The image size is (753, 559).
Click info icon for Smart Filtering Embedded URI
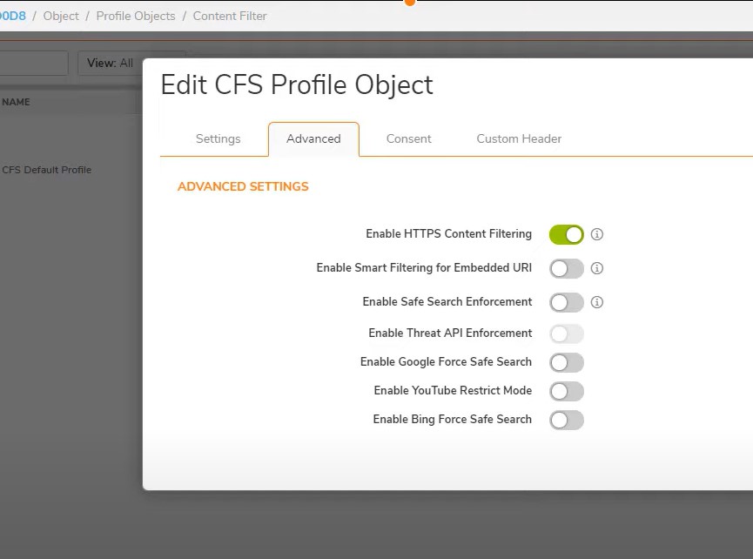point(597,268)
